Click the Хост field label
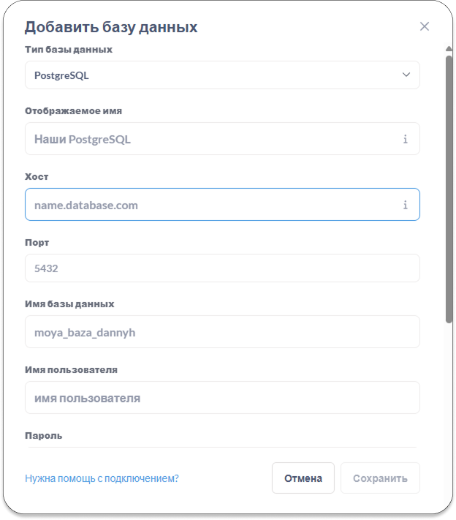This screenshot has width=456, height=520. pyautogui.click(x=37, y=177)
